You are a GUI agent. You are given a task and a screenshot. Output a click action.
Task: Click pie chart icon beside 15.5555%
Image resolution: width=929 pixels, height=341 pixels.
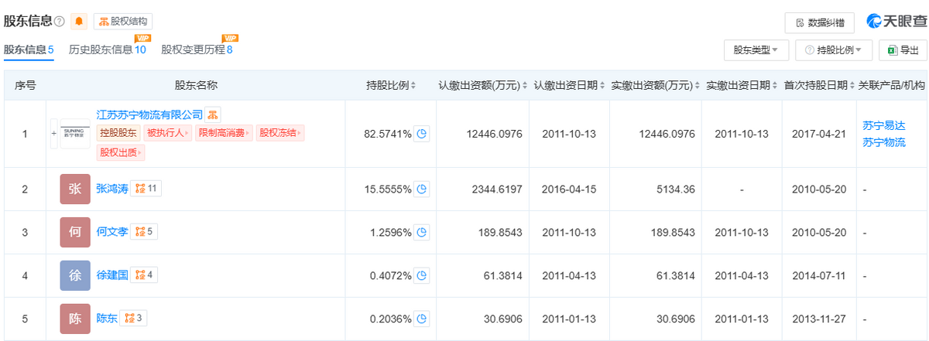(422, 189)
